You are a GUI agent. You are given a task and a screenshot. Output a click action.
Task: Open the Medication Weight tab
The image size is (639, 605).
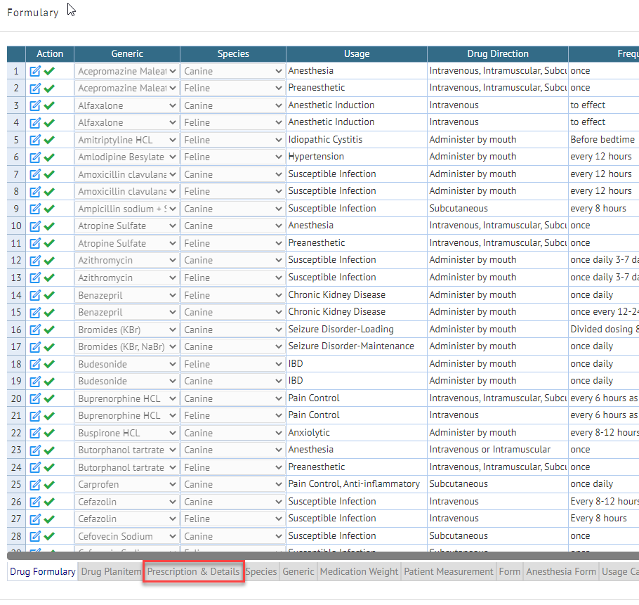pyautogui.click(x=359, y=571)
